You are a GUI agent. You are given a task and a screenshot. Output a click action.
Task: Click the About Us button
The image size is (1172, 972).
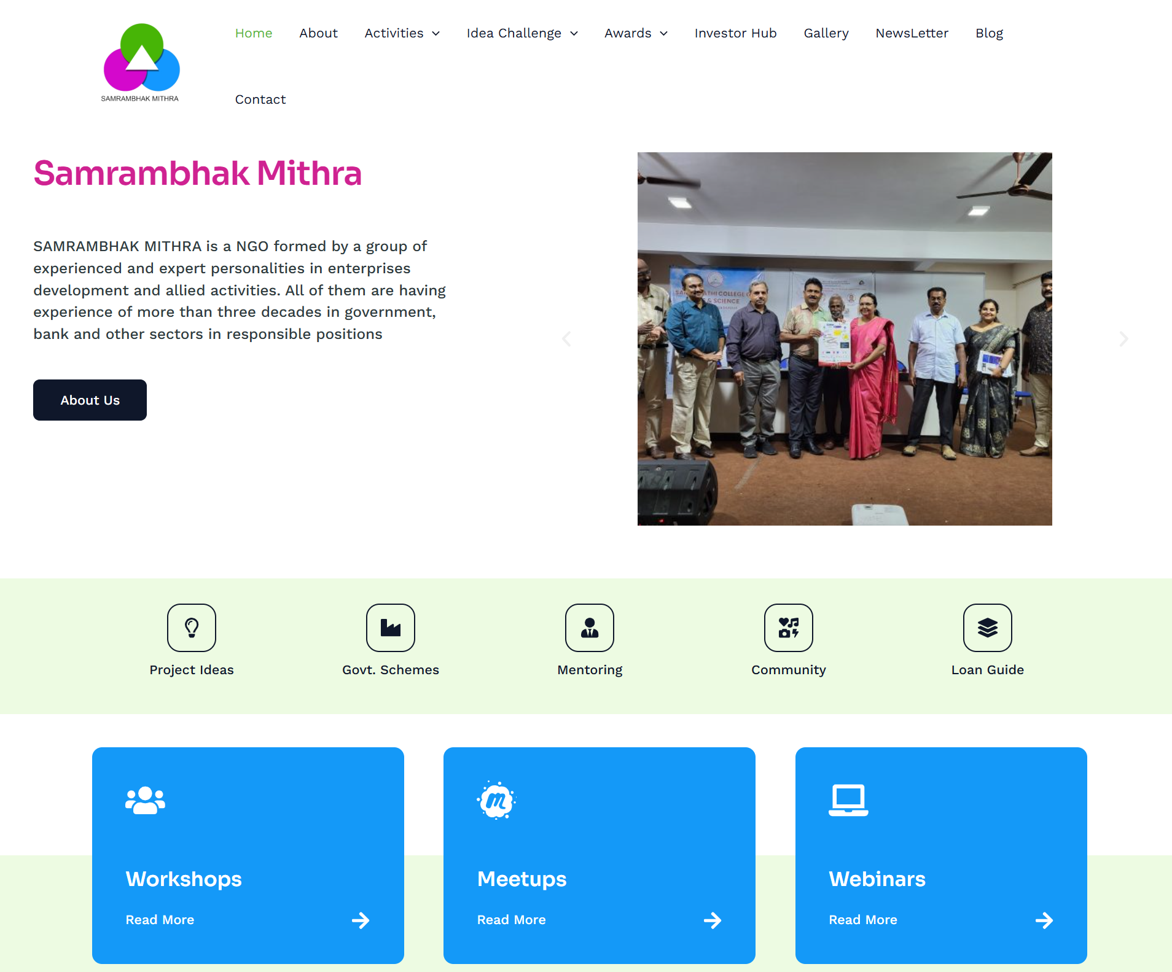(90, 400)
